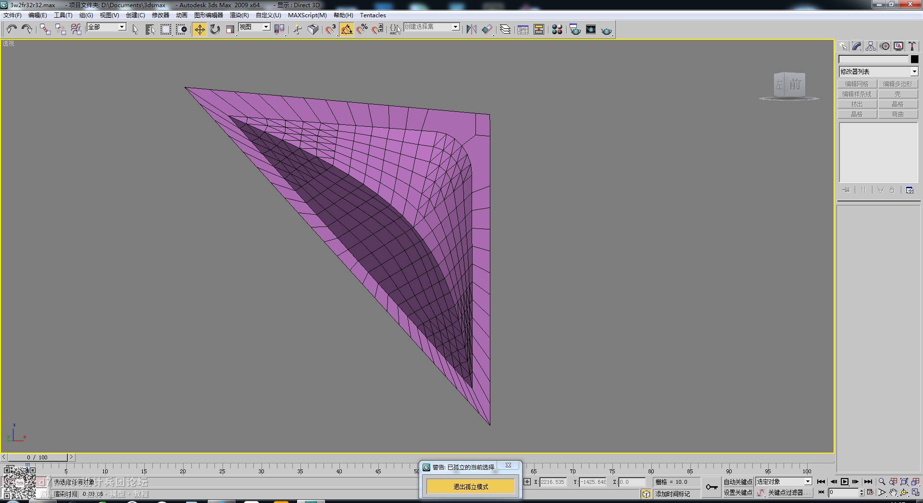Viewport: 923px width, 503px height.
Task: Open the Curve Editor
Action: 523,29
